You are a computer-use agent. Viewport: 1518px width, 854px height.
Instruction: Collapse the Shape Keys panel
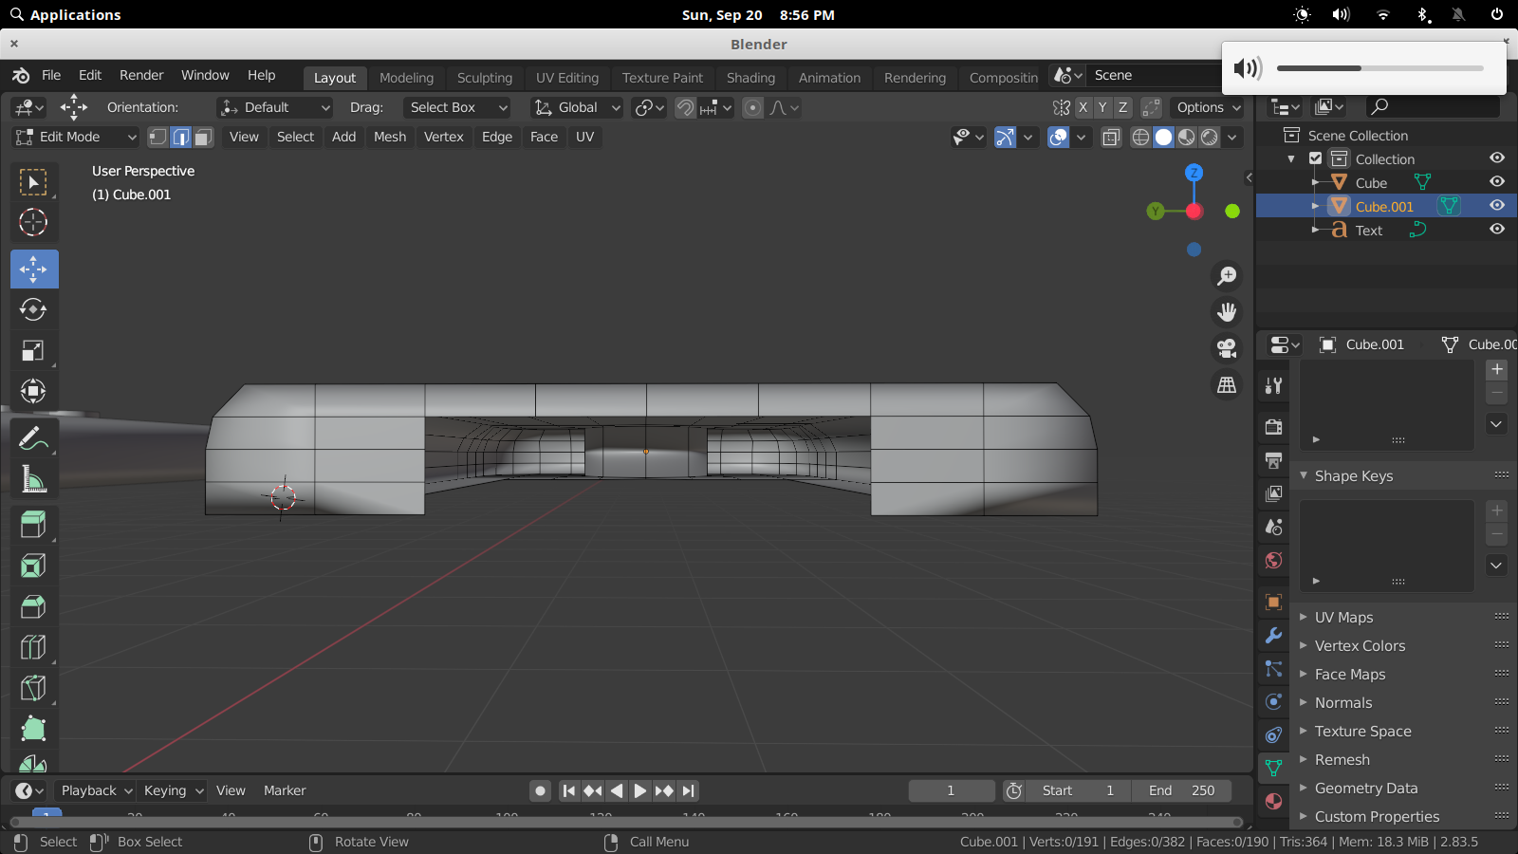[x=1354, y=475]
